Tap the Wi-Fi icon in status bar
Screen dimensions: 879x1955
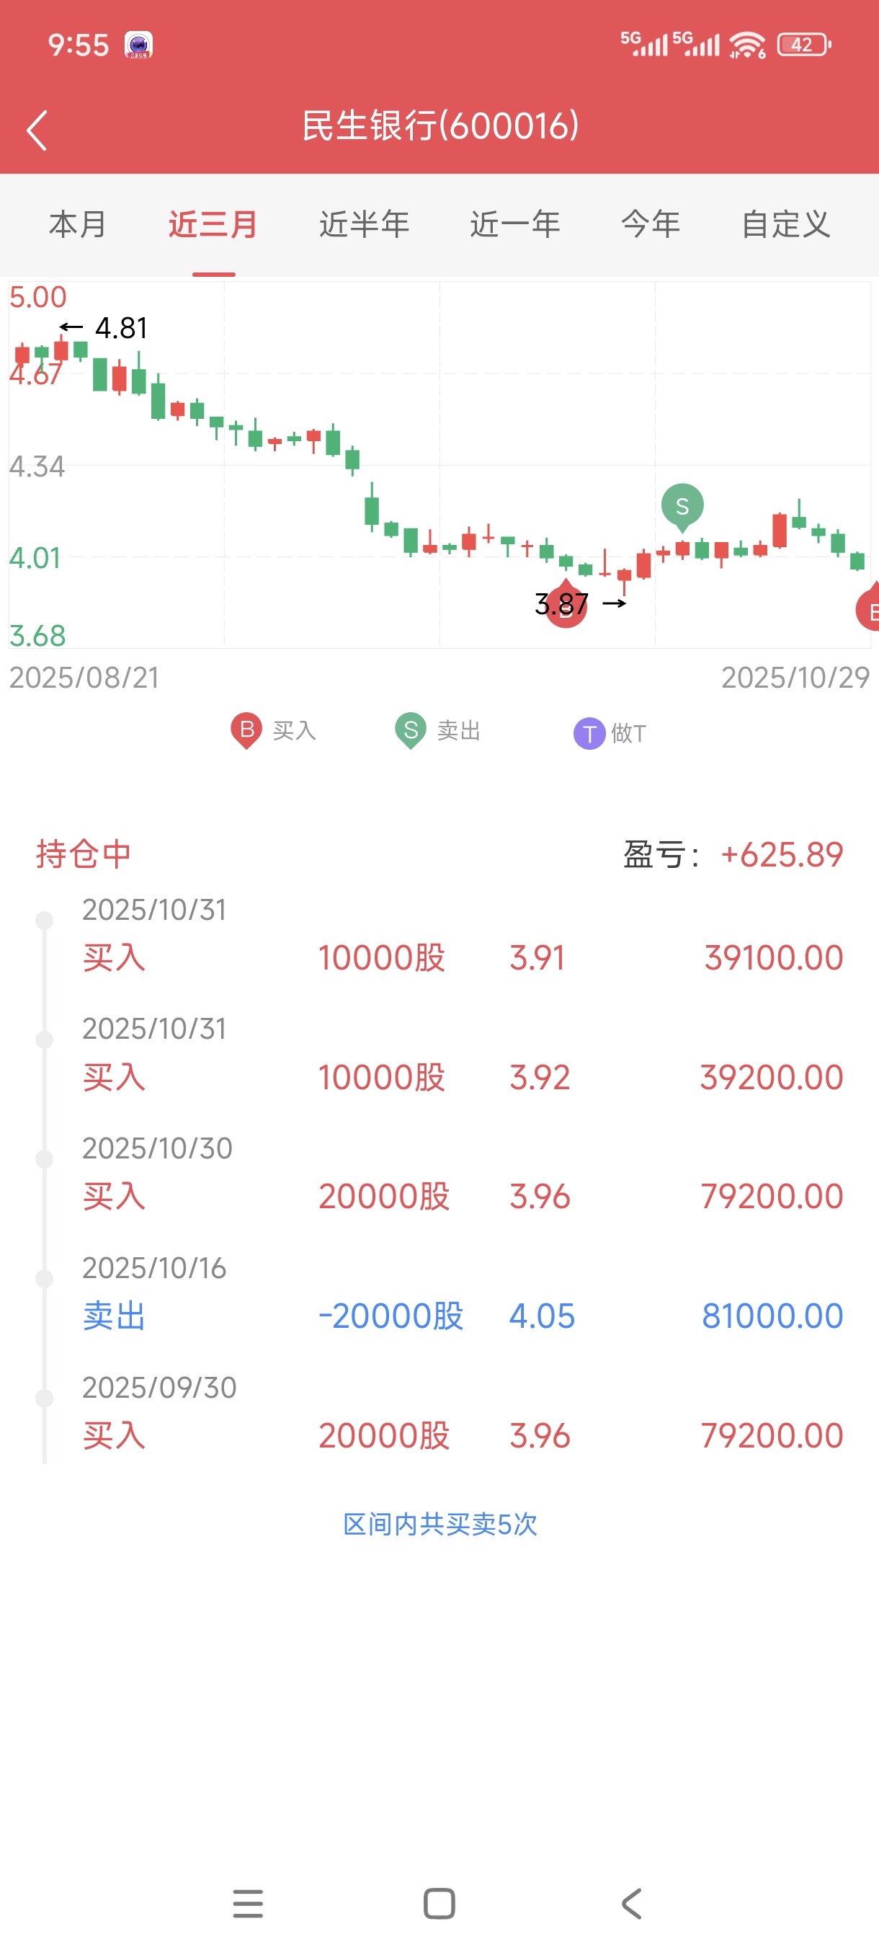[747, 45]
